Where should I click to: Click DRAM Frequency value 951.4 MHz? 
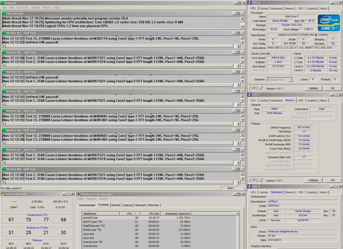(304, 127)
